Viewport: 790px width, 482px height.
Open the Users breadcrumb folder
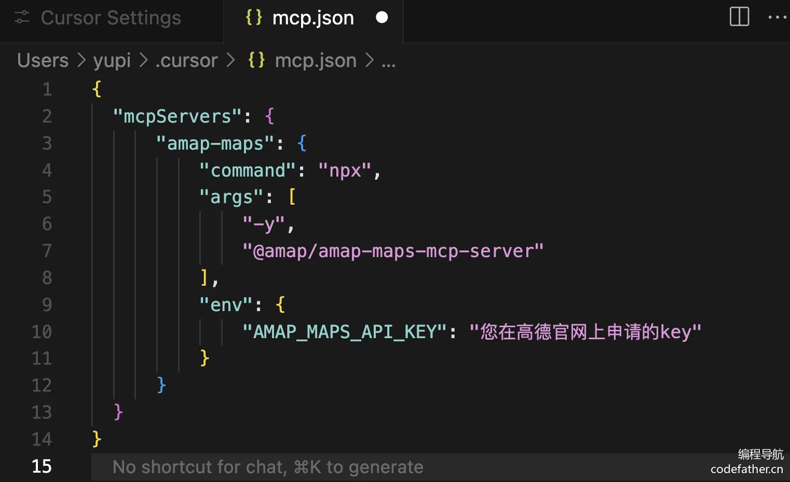click(43, 60)
